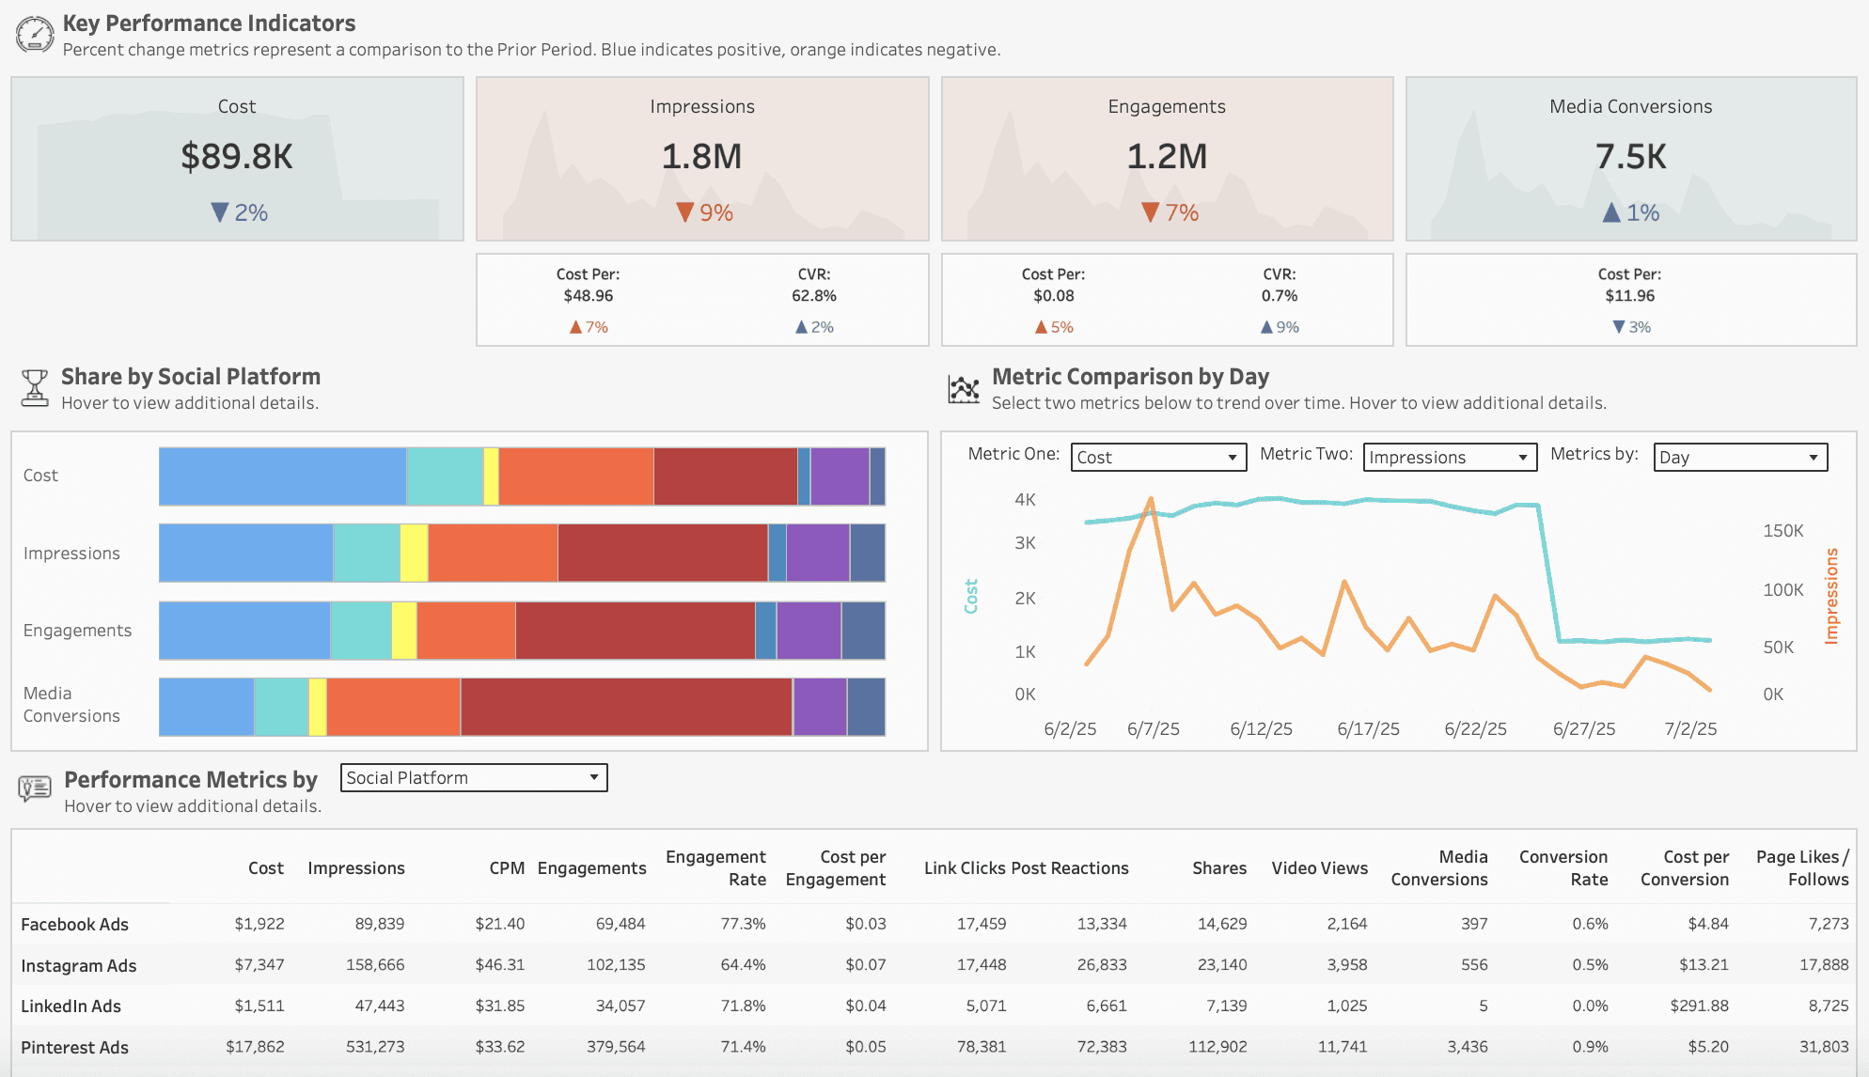Select the Engagements KPI card
This screenshot has width=1869, height=1077.
(x=1167, y=159)
